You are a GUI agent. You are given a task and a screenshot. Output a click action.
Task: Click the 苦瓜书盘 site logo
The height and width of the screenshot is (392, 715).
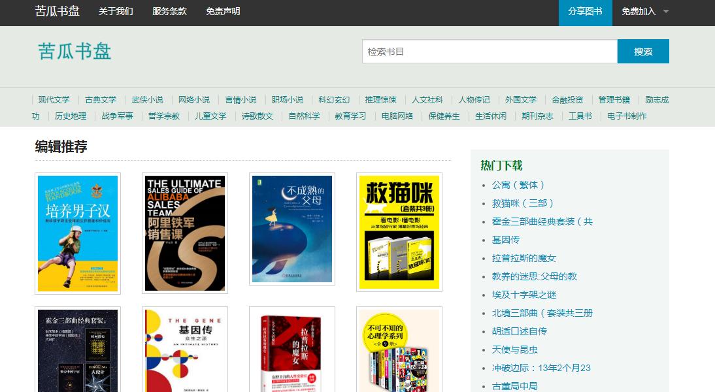tap(58, 12)
